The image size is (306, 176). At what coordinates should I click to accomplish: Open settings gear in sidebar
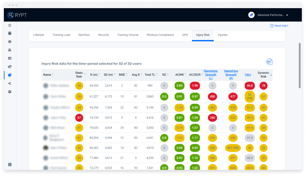[10, 92]
